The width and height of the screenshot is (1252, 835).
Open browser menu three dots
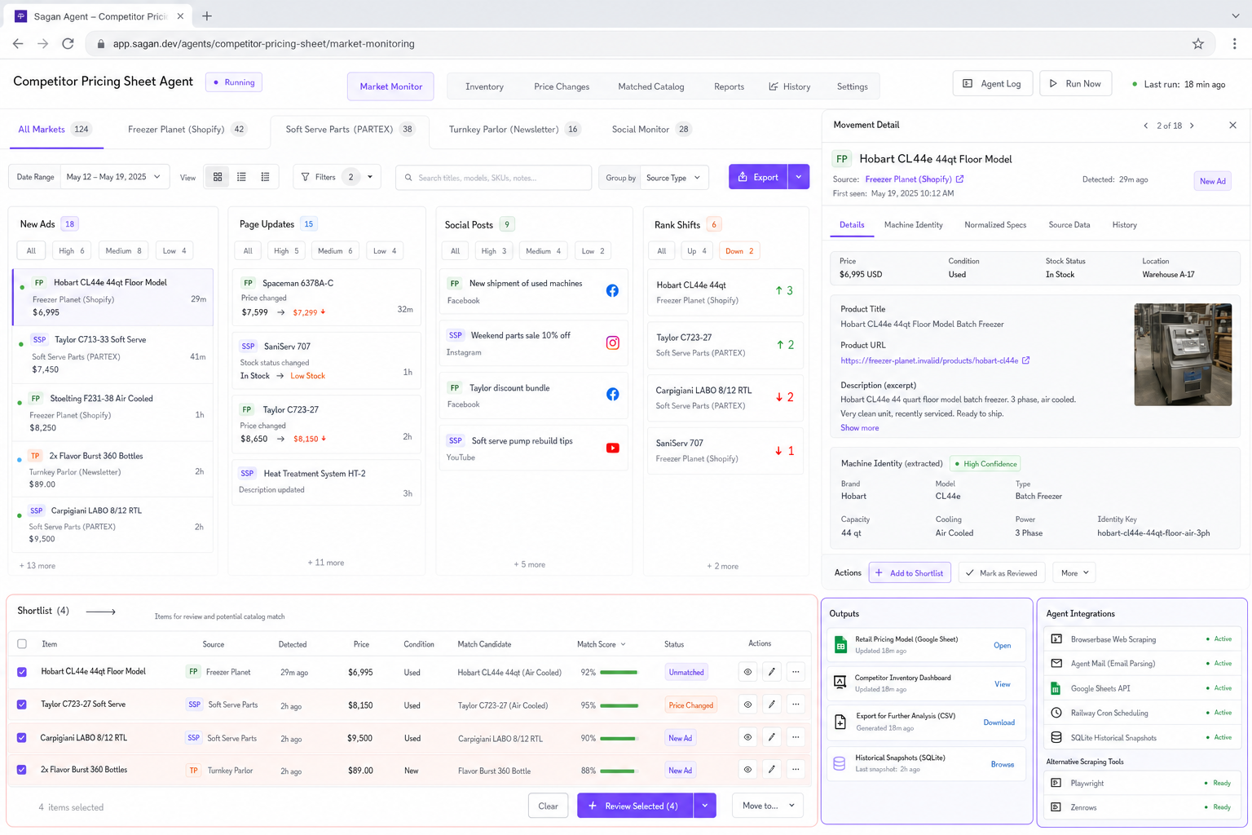(1234, 44)
